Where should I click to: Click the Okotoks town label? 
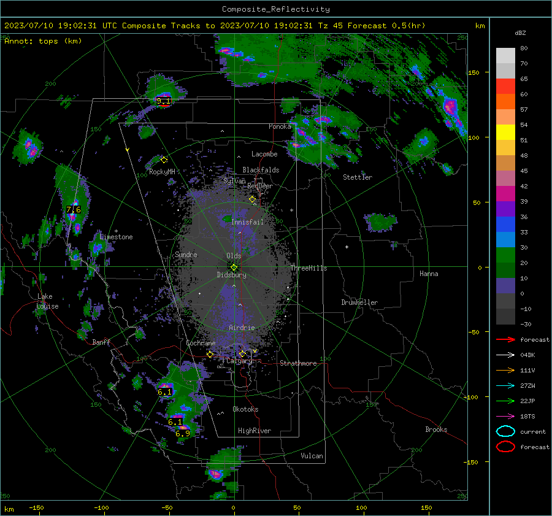(245, 409)
